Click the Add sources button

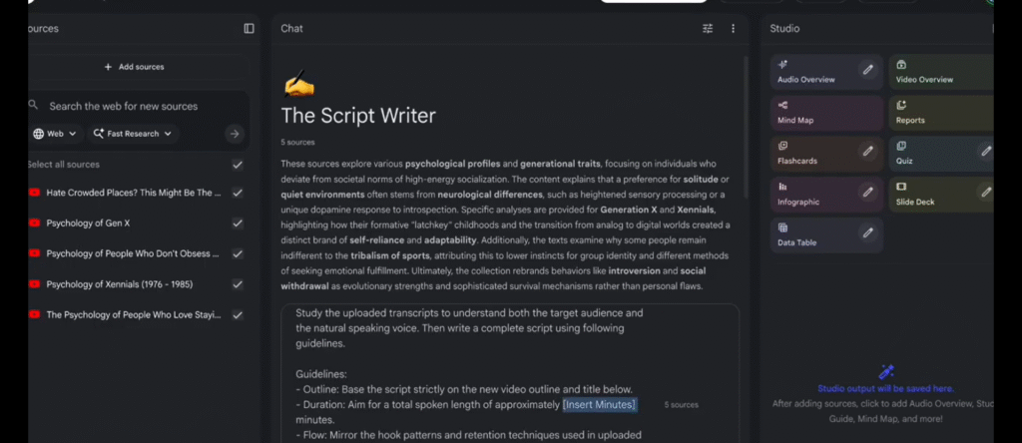(x=134, y=67)
